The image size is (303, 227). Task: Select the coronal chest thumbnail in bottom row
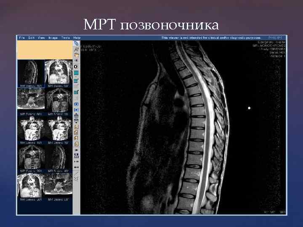[x=31, y=186]
